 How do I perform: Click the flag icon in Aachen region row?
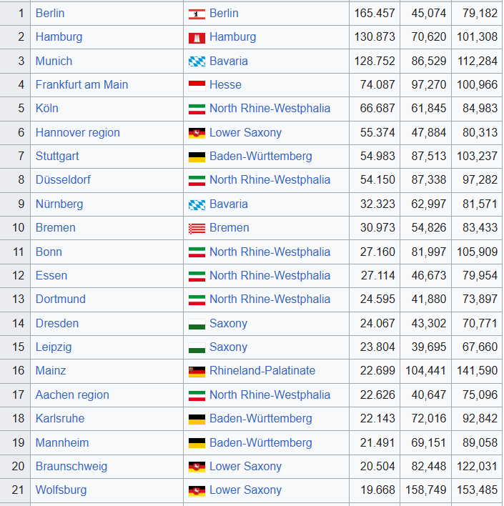(x=197, y=395)
